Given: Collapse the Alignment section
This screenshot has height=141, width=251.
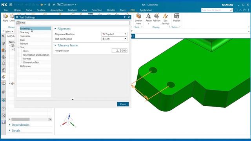Looking at the screenshot, I should (x=55, y=29).
